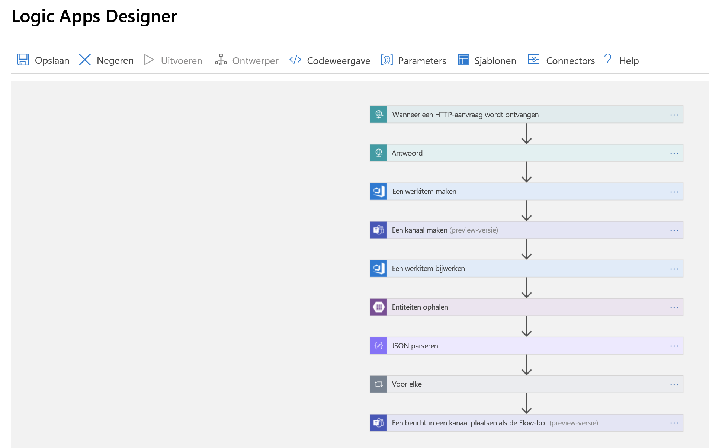The height and width of the screenshot is (448, 709).
Task: Click the JSON parseren braces icon
Action: point(379,346)
